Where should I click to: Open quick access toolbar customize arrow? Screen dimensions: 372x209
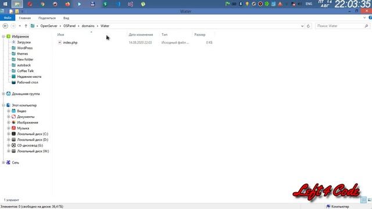coord(22,12)
